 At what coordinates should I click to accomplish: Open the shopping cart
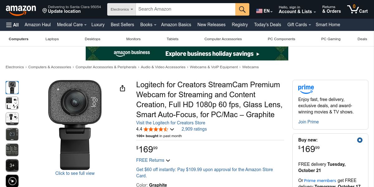point(357,9)
